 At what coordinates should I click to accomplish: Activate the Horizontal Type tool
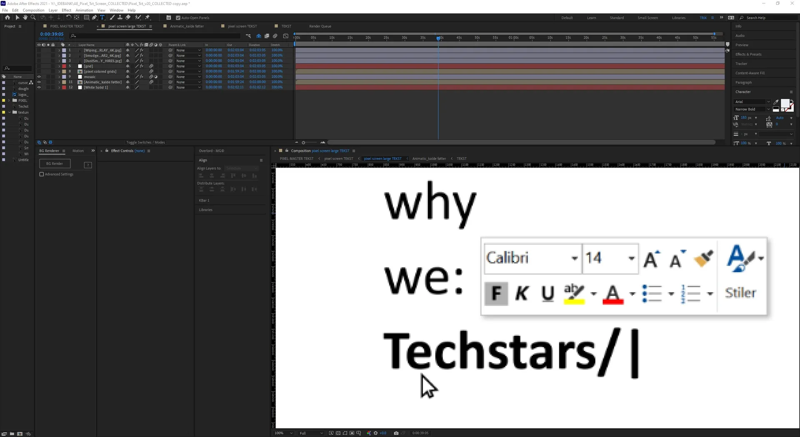tap(102, 17)
